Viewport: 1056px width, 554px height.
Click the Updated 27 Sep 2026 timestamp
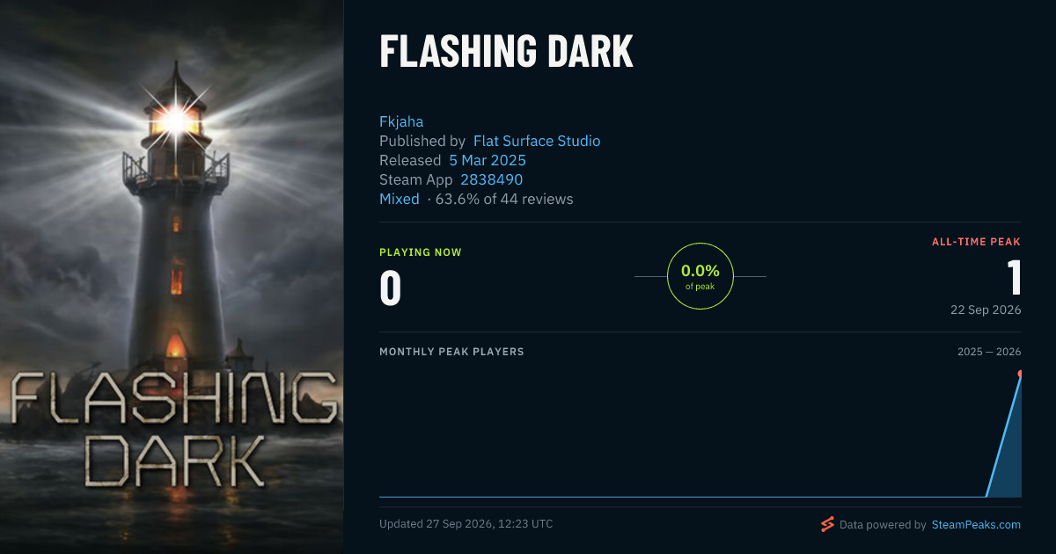click(x=466, y=524)
